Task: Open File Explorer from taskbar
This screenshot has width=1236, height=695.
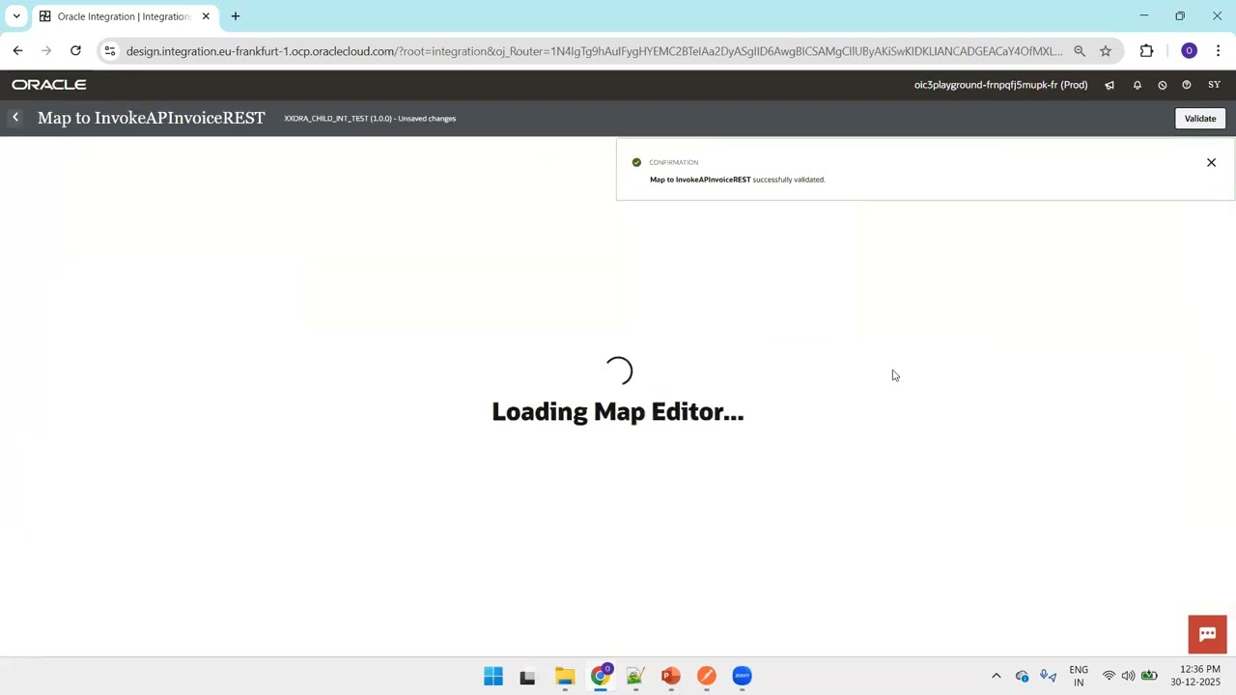Action: [x=565, y=676]
